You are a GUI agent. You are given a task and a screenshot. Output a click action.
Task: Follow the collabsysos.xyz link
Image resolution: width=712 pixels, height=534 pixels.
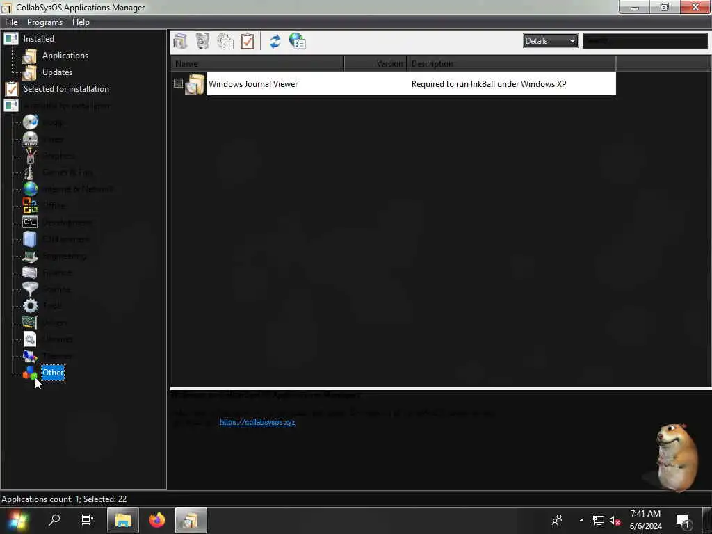(257, 422)
